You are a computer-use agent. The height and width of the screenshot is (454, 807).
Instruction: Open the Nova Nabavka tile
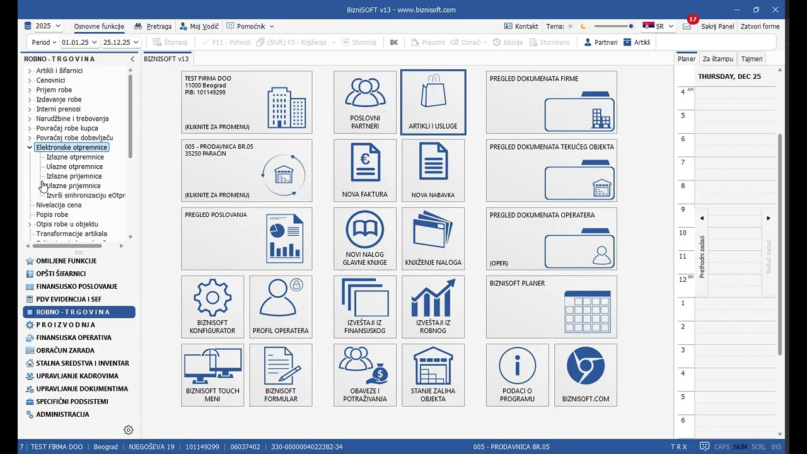433,170
